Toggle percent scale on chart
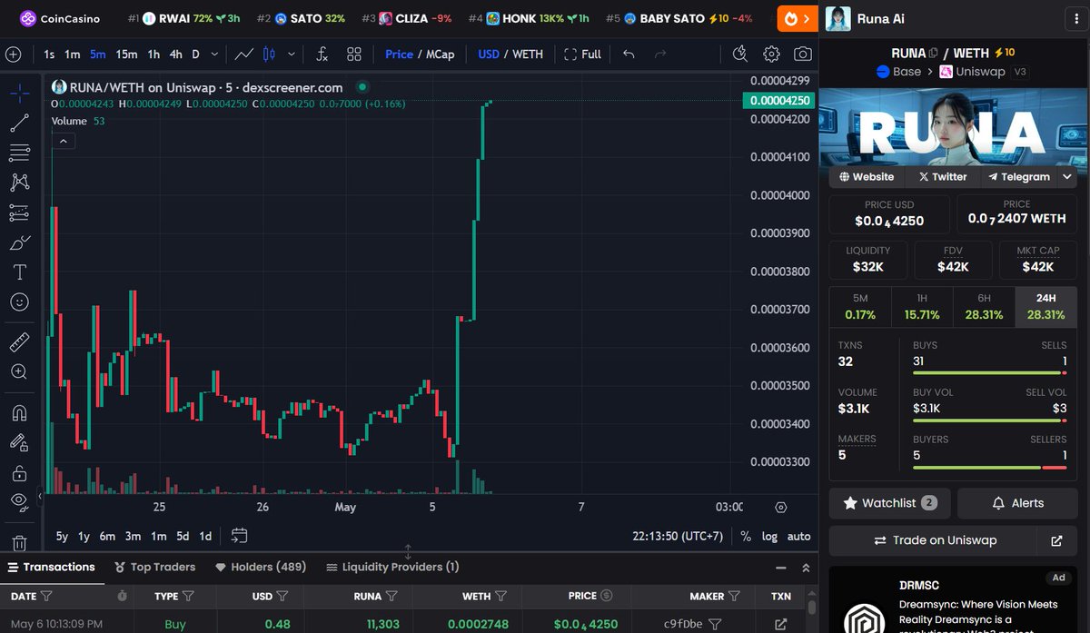The height and width of the screenshot is (633, 1090). pos(746,536)
